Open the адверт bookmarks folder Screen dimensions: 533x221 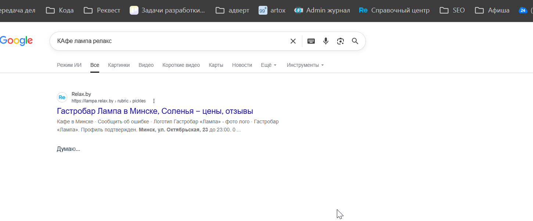(232, 10)
